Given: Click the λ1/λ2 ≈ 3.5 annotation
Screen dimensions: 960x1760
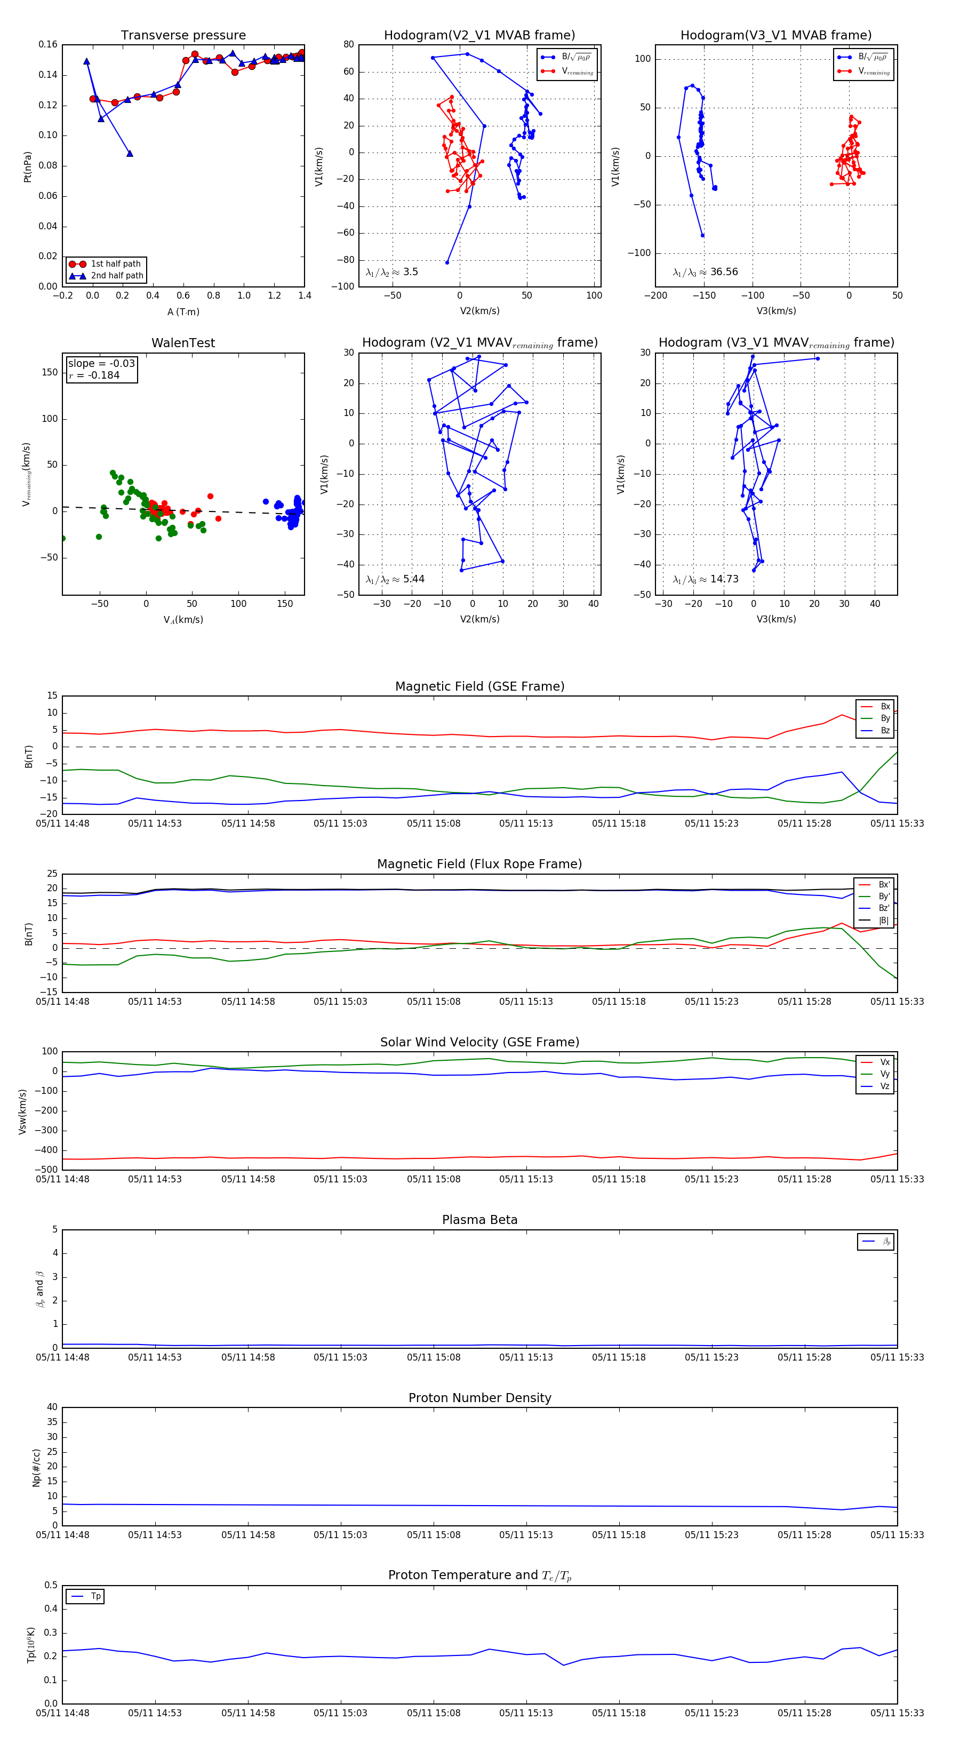Looking at the screenshot, I should [391, 272].
